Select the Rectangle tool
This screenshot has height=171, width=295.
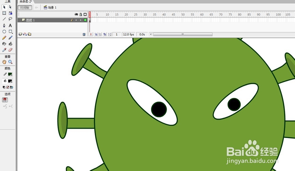pos(10,32)
